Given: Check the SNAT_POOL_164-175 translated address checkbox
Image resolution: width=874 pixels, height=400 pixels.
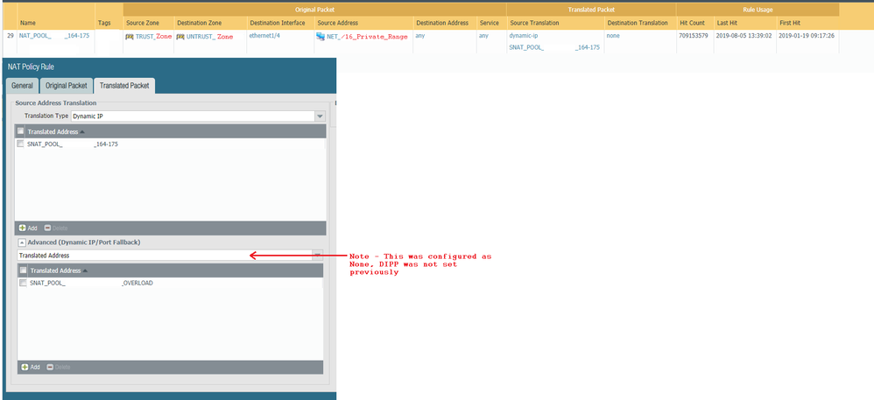Looking at the screenshot, I should pyautogui.click(x=21, y=144).
